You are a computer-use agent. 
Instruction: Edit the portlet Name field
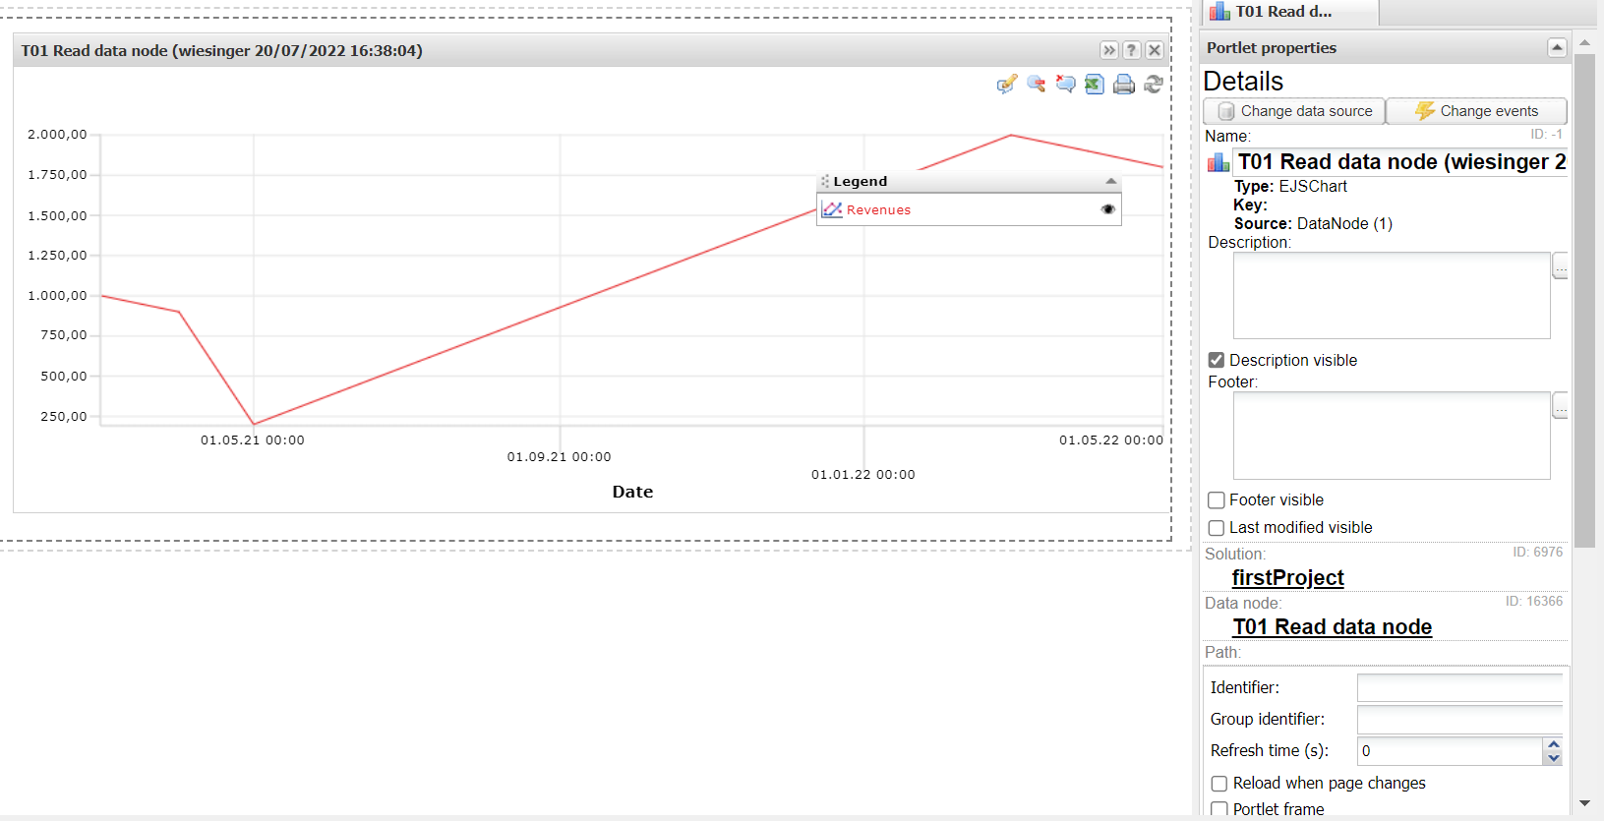[1401, 162]
